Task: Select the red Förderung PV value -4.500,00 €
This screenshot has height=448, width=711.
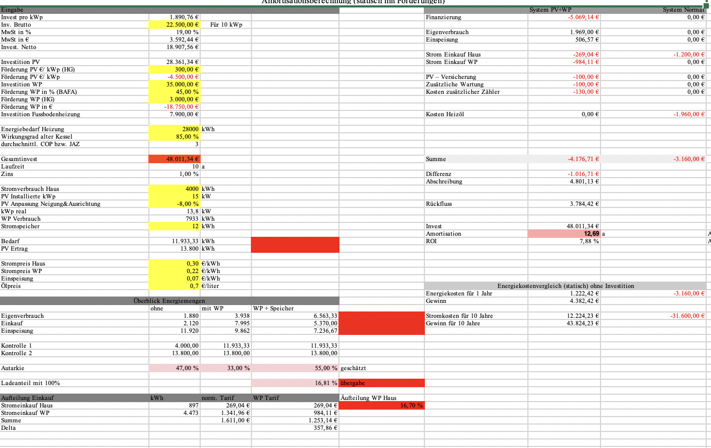Action: coord(183,77)
